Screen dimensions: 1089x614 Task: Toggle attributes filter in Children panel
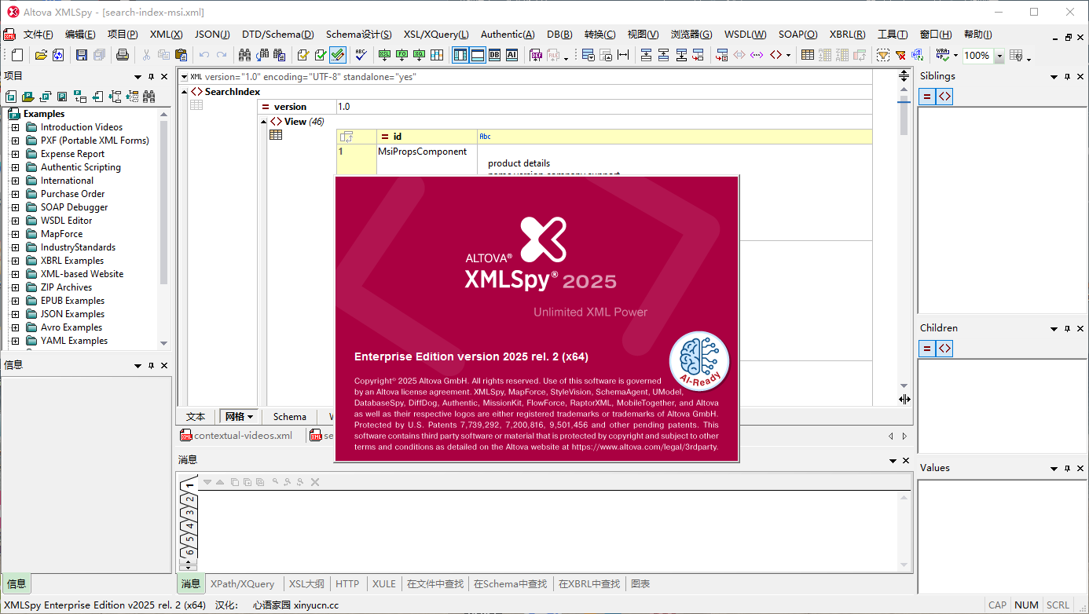click(927, 348)
